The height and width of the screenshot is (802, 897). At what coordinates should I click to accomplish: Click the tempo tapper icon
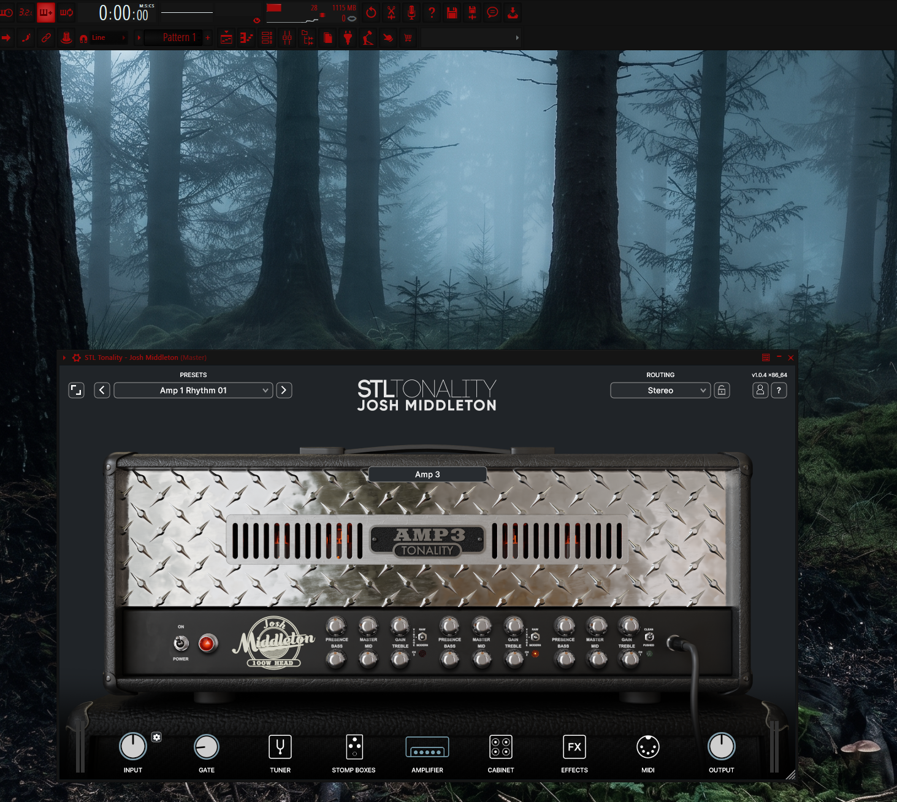coord(368,38)
